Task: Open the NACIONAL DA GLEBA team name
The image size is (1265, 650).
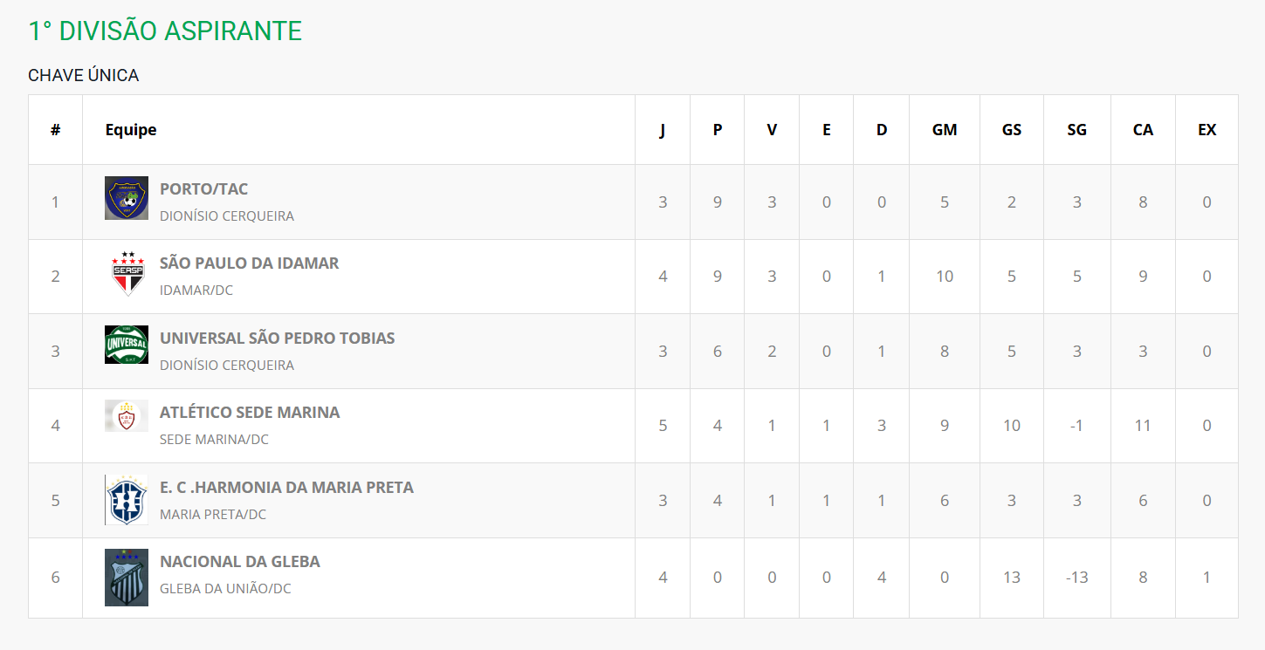Action: pos(240,562)
